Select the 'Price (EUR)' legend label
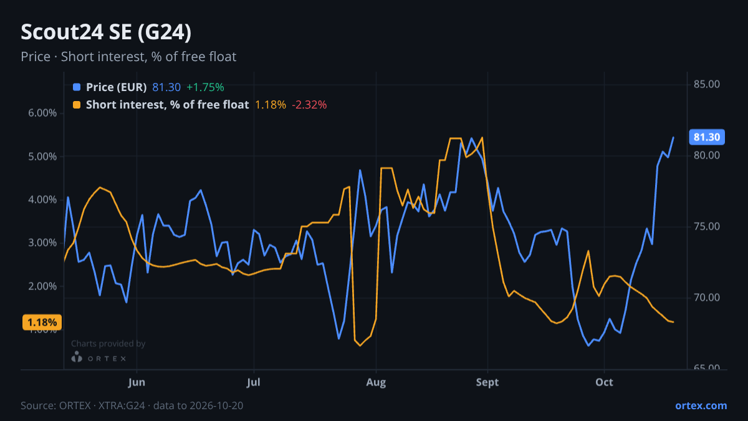This screenshot has height=421, width=748. [x=117, y=87]
